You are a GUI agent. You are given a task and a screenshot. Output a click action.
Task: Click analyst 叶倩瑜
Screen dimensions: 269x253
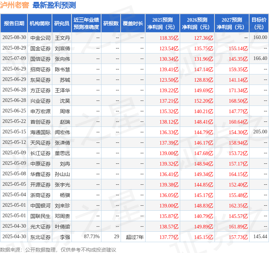(x=62, y=227)
